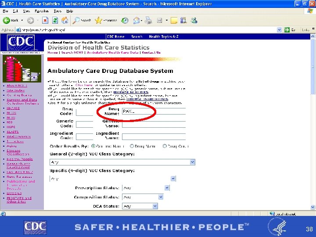316x237 pixels.
Task: Select Generic Name order radio button
Action: click(93, 146)
